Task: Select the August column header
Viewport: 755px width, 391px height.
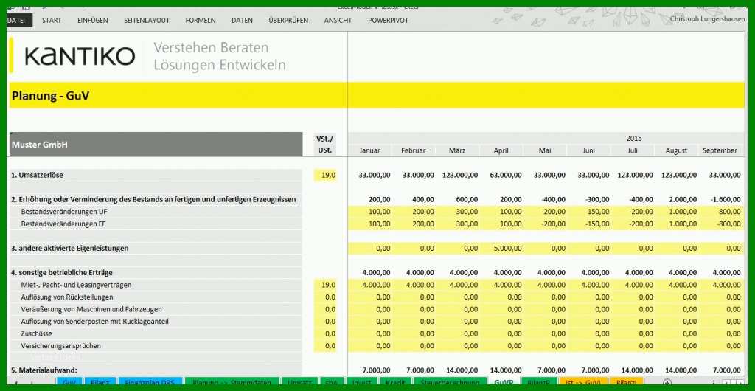Action: click(676, 150)
